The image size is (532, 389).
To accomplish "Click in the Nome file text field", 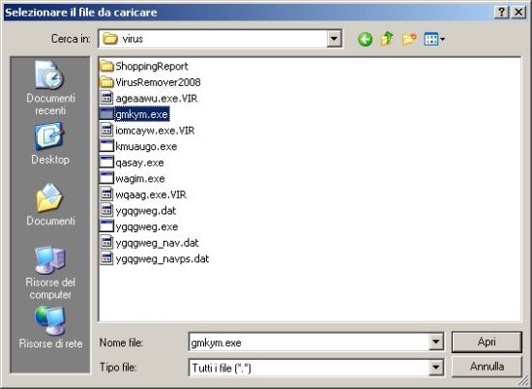I will 309,343.
